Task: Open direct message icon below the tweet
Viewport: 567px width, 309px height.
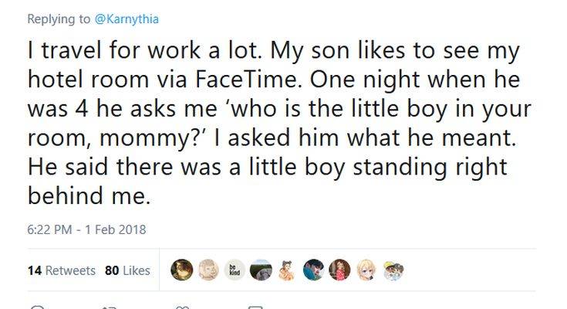Action: pos(255,307)
